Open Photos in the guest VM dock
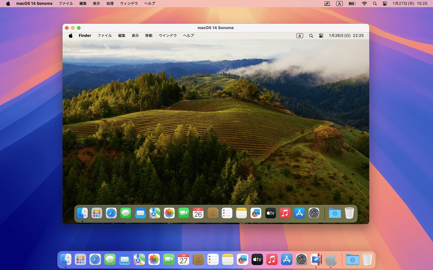Image resolution: width=433 pixels, height=270 pixels. (169, 213)
